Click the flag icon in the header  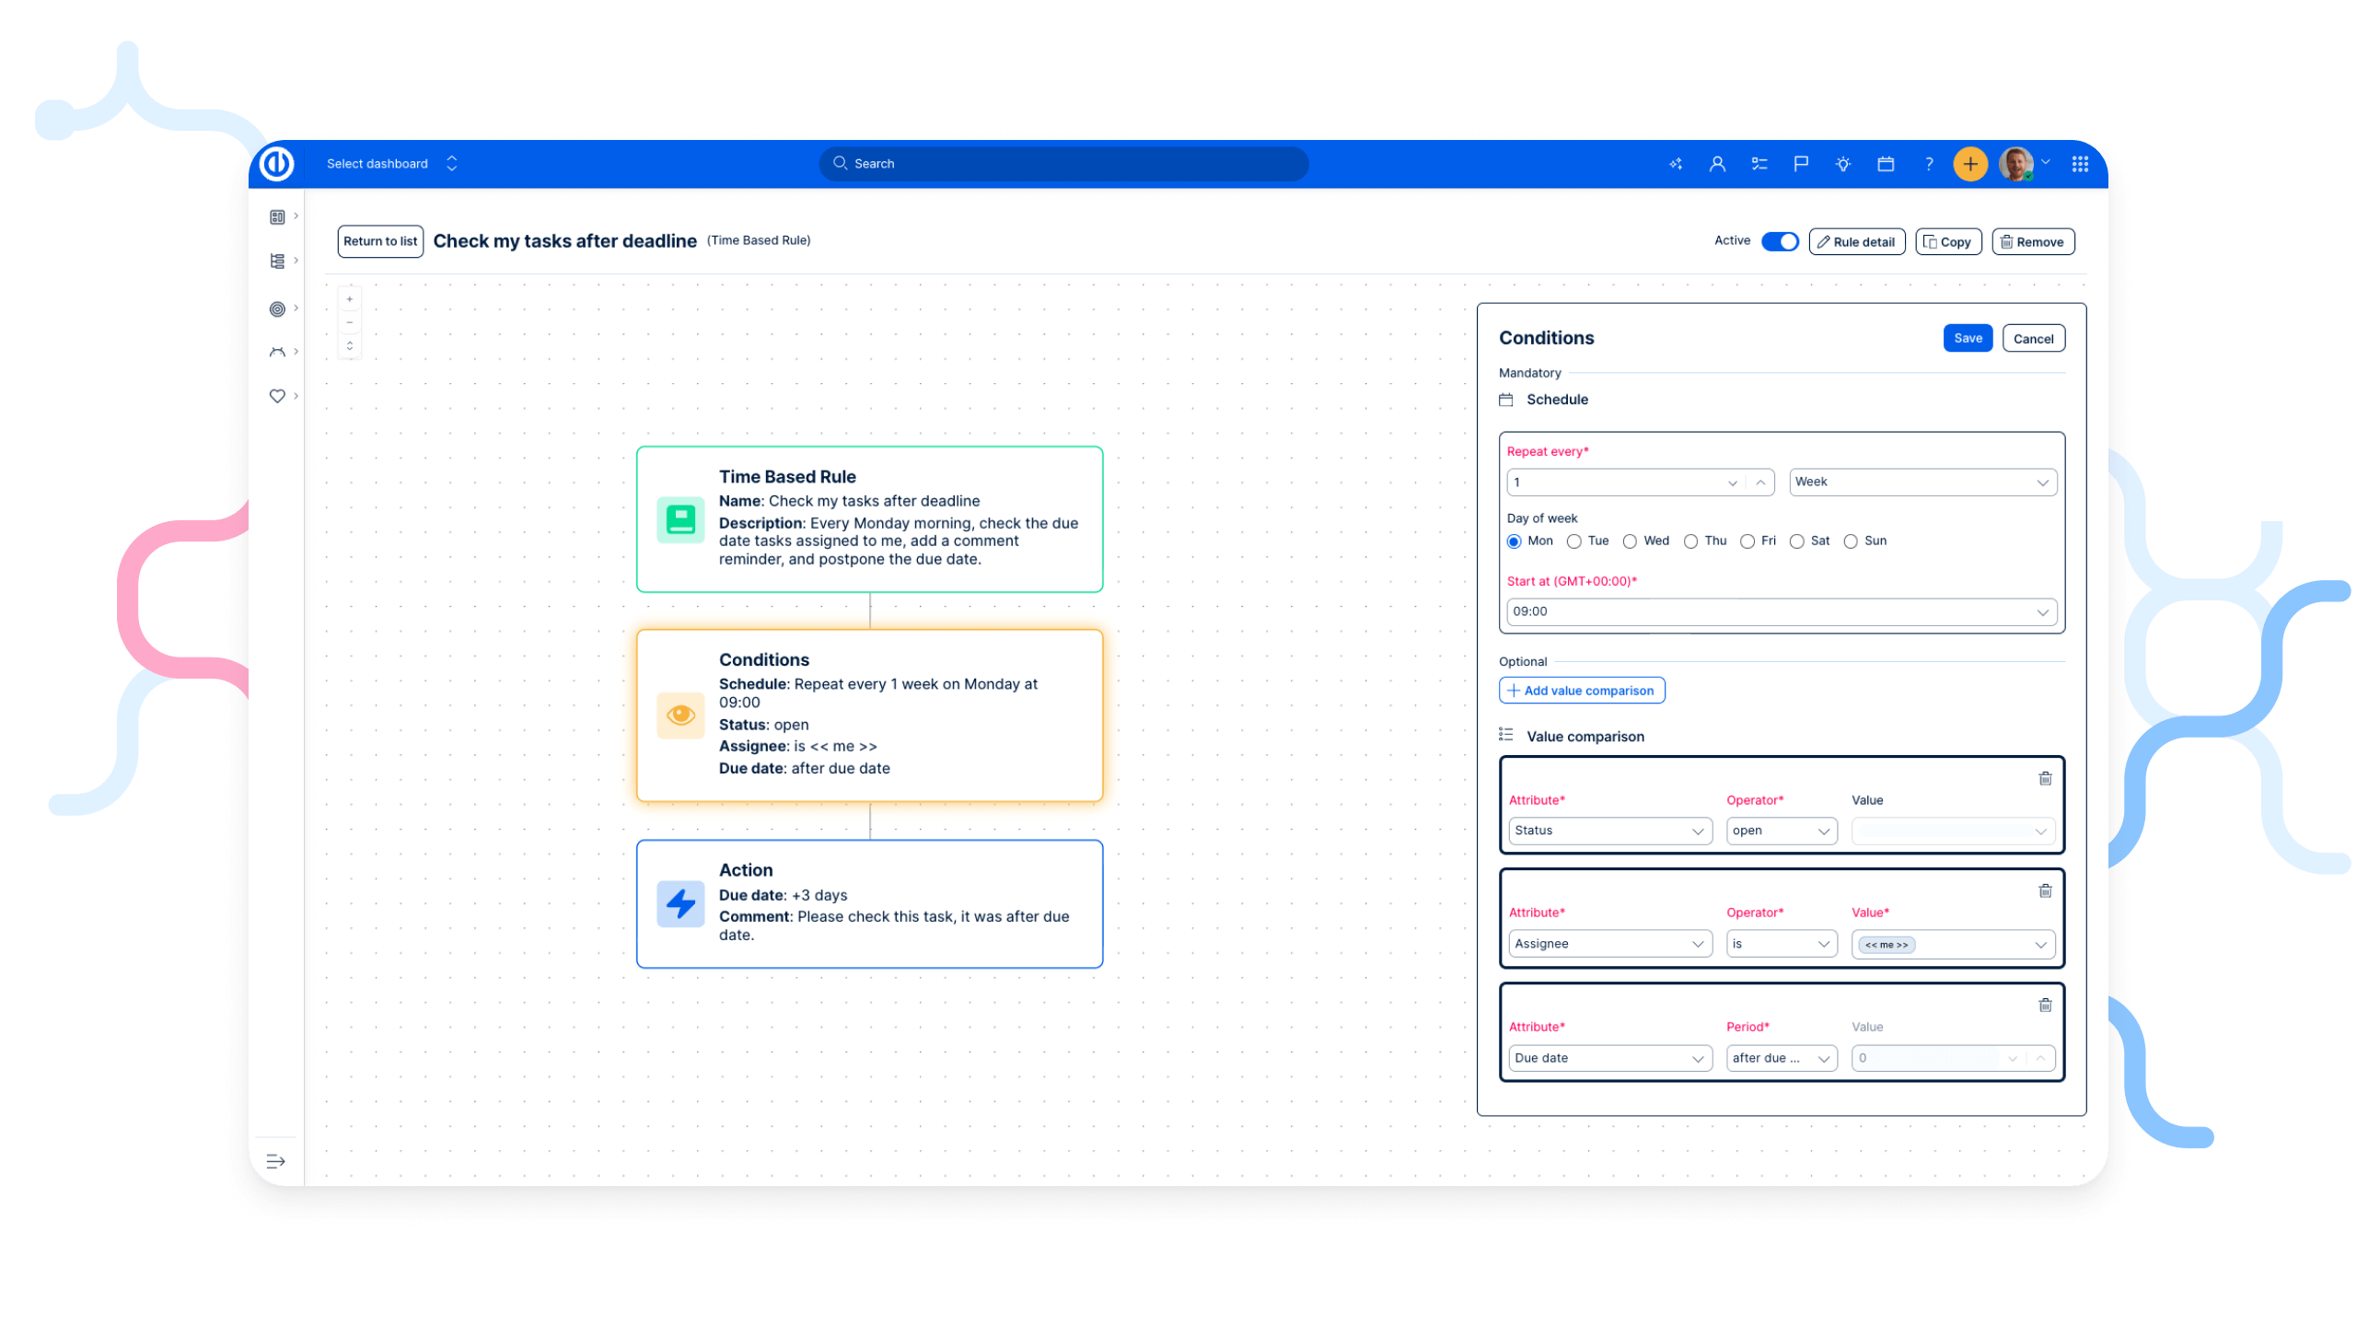[x=1800, y=163]
